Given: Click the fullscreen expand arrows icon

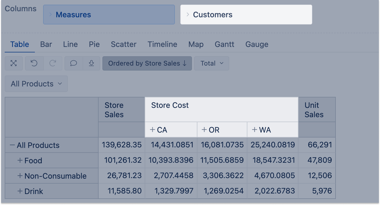Looking at the screenshot, I should 13,63.
